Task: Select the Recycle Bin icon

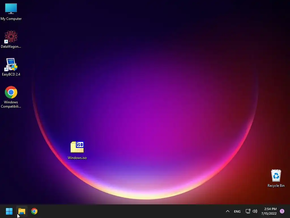Action: tap(276, 175)
